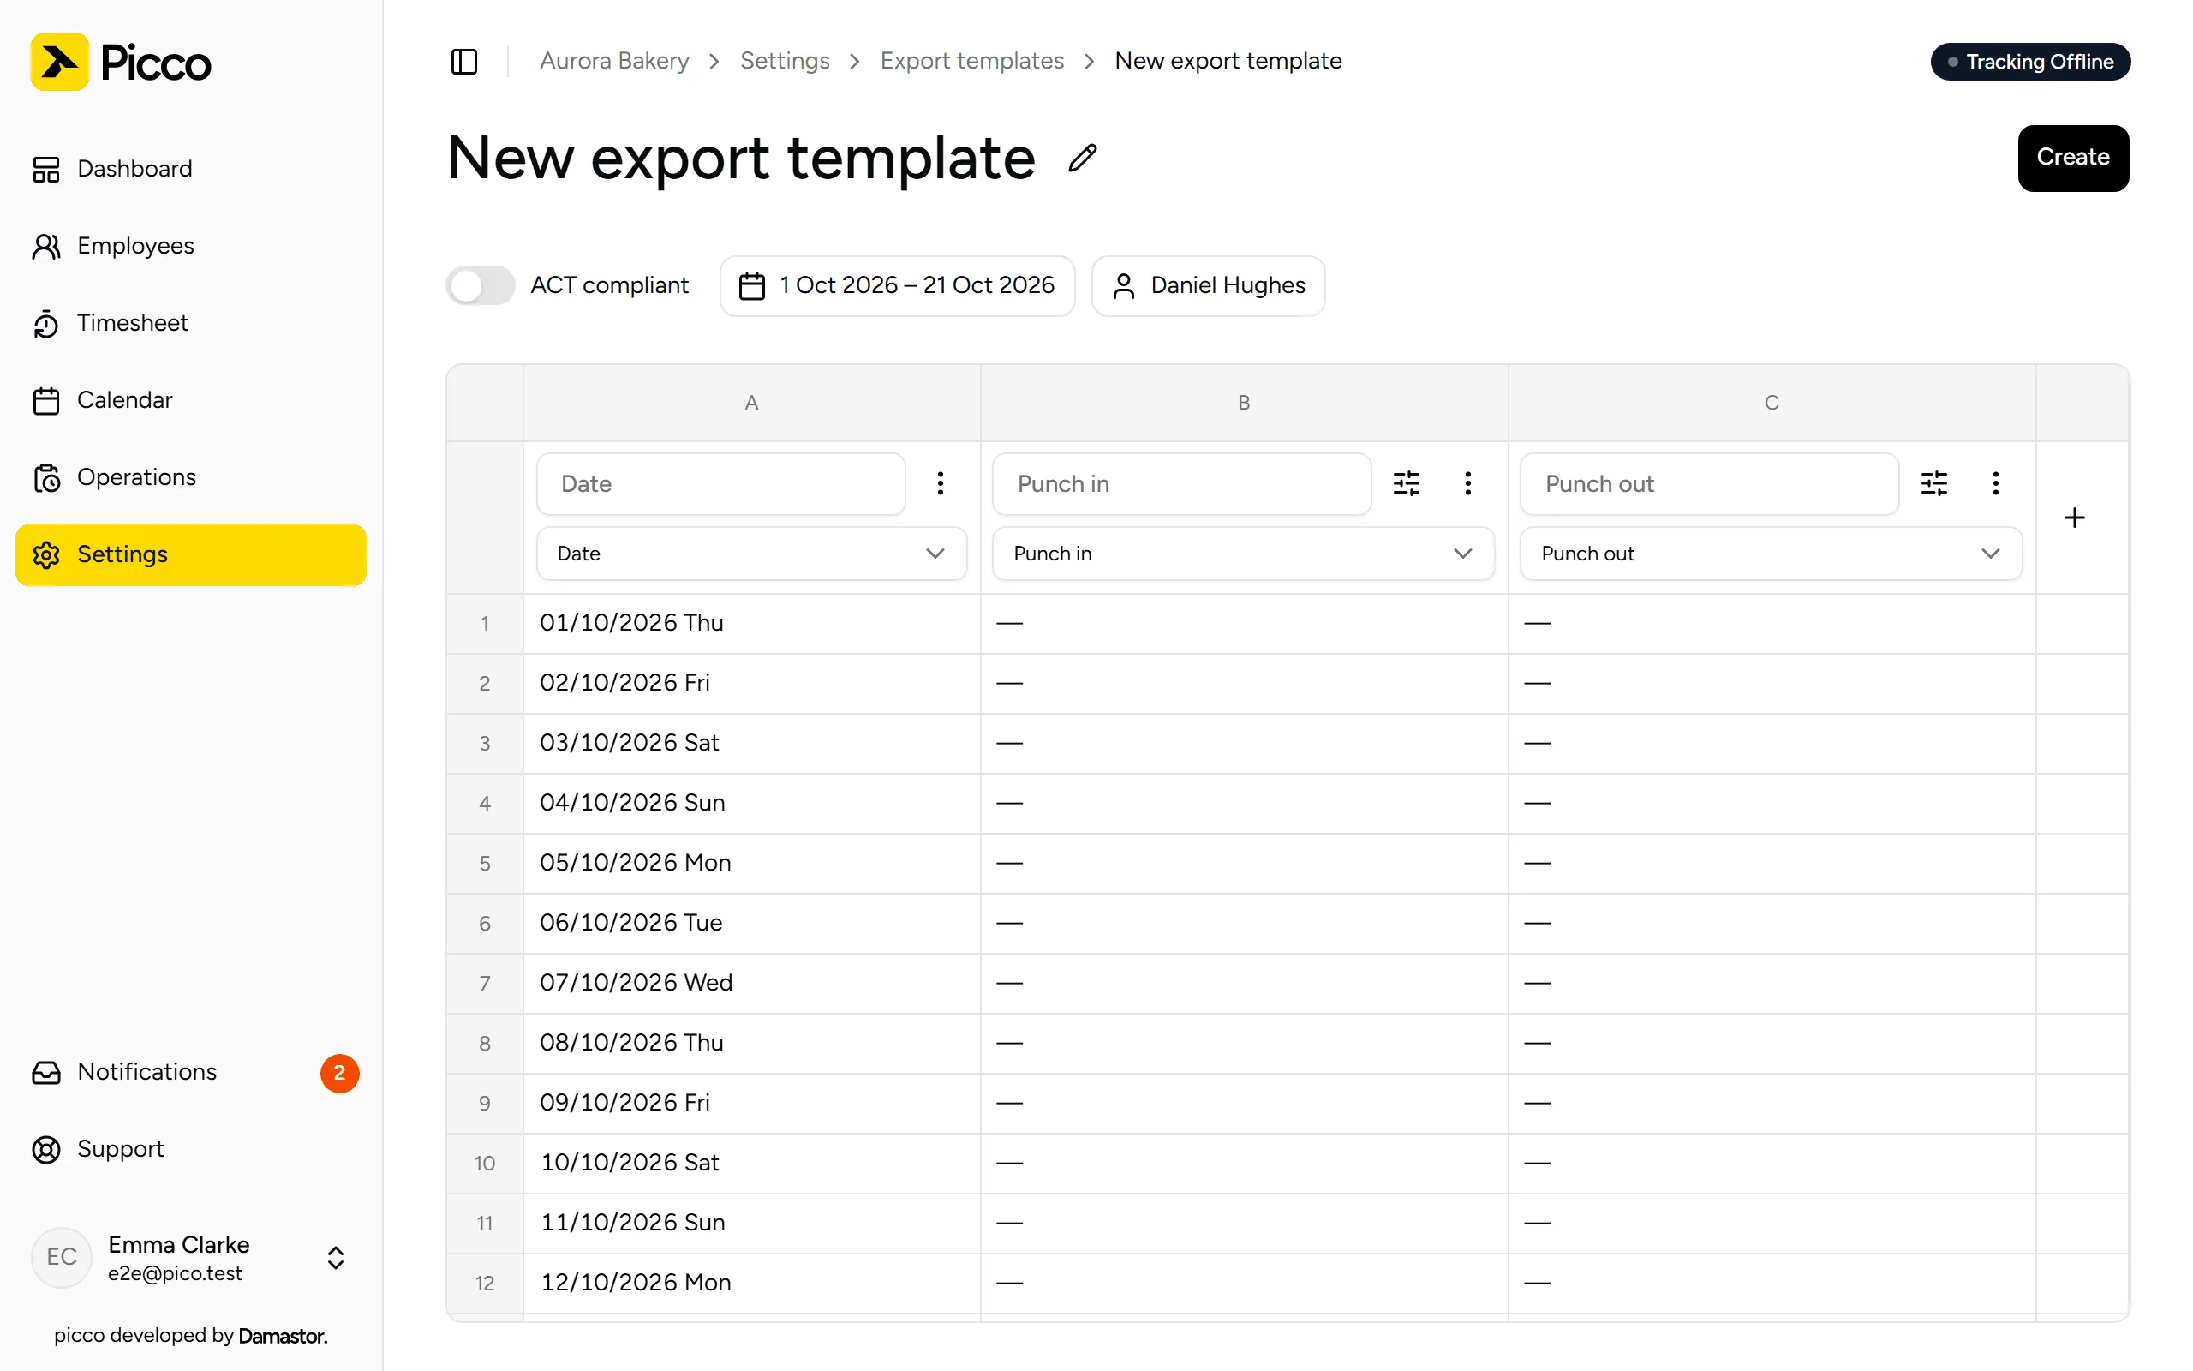This screenshot has width=2193, height=1371.
Task: Open Punch out column format settings
Action: [x=1933, y=483]
